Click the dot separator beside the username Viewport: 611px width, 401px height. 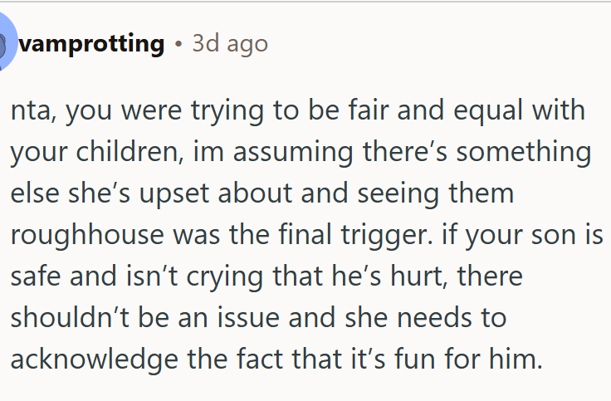[178, 43]
